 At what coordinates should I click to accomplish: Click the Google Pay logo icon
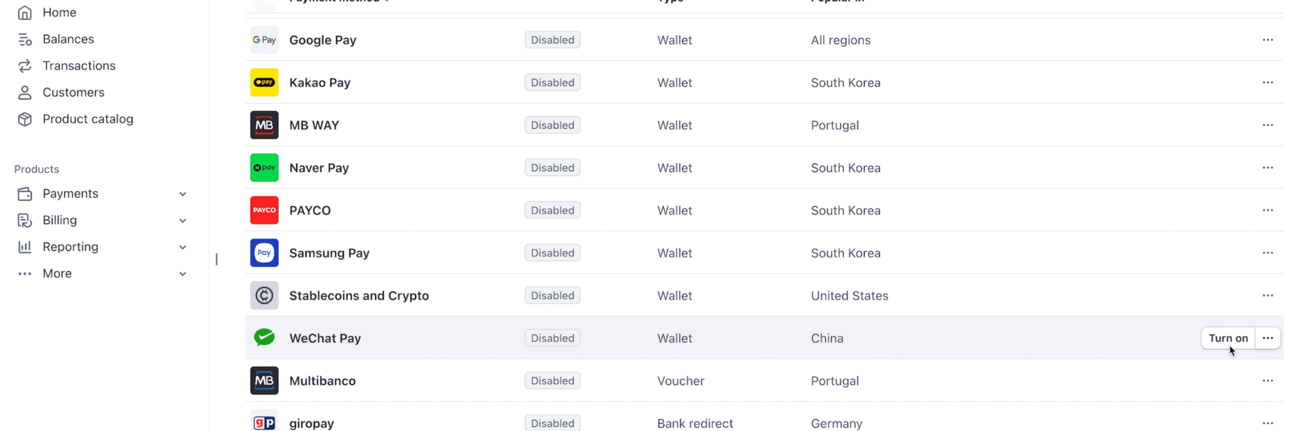tap(264, 40)
